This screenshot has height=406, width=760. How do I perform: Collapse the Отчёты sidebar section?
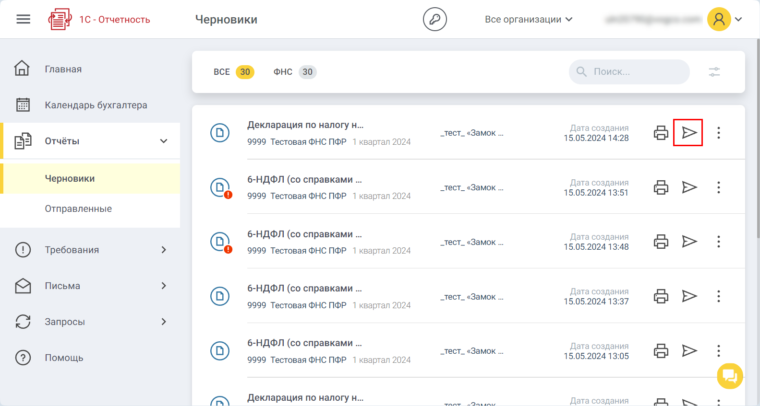tap(163, 141)
